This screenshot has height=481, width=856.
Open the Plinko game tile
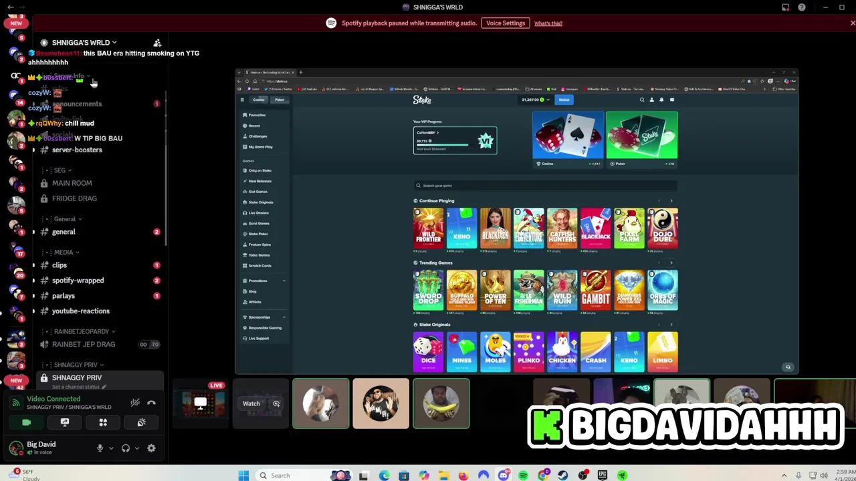coord(528,351)
